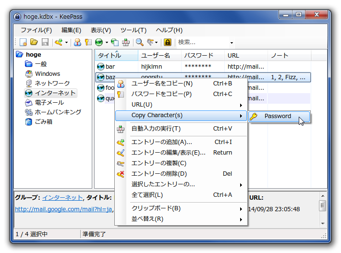The width and height of the screenshot is (341, 253).
Task: Click the Copy URL to clipboard icon
Action: point(115,42)
